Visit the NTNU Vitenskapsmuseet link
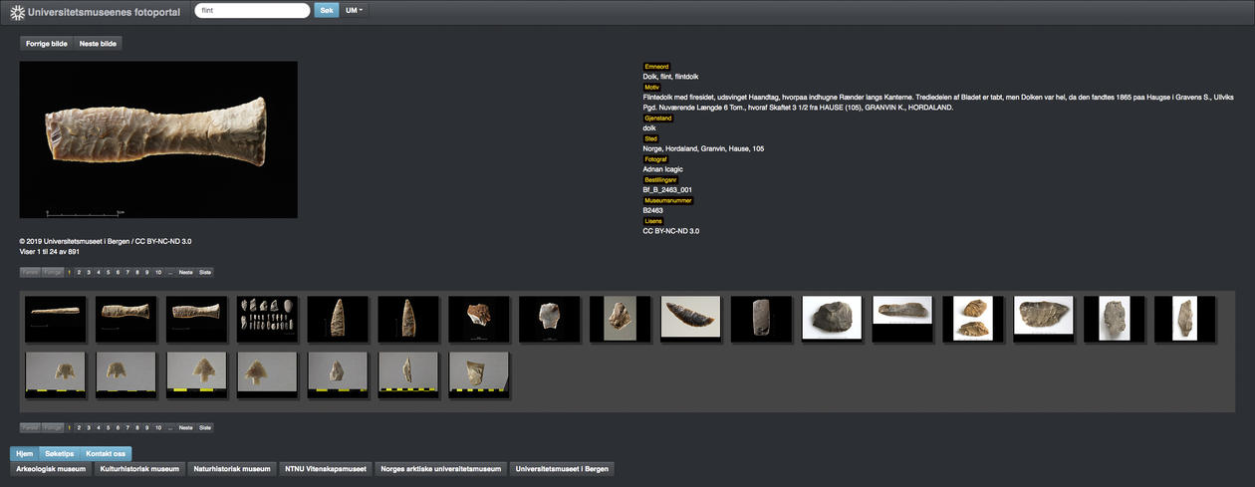Image resolution: width=1255 pixels, height=487 pixels. [x=325, y=468]
